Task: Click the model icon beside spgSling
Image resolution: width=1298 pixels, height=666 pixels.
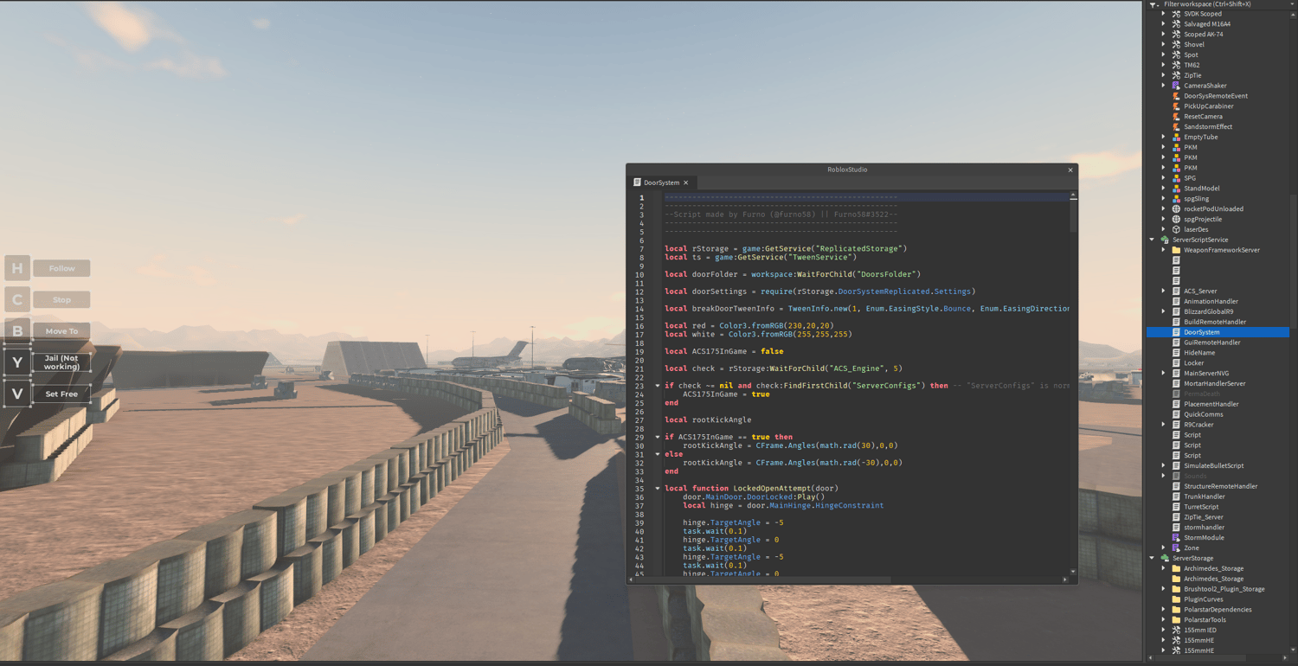Action: tap(1176, 199)
